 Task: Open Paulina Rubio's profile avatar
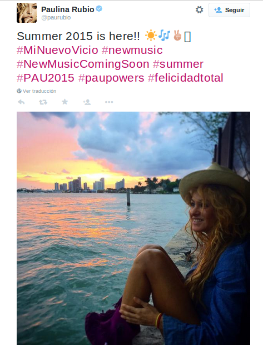point(27,13)
